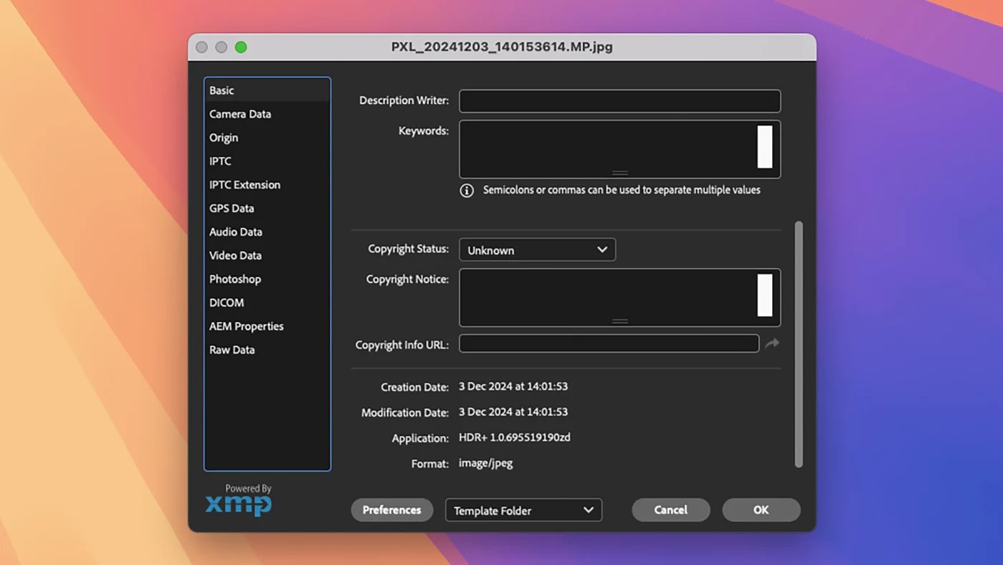Select the DICOM sidebar item

pyautogui.click(x=227, y=303)
